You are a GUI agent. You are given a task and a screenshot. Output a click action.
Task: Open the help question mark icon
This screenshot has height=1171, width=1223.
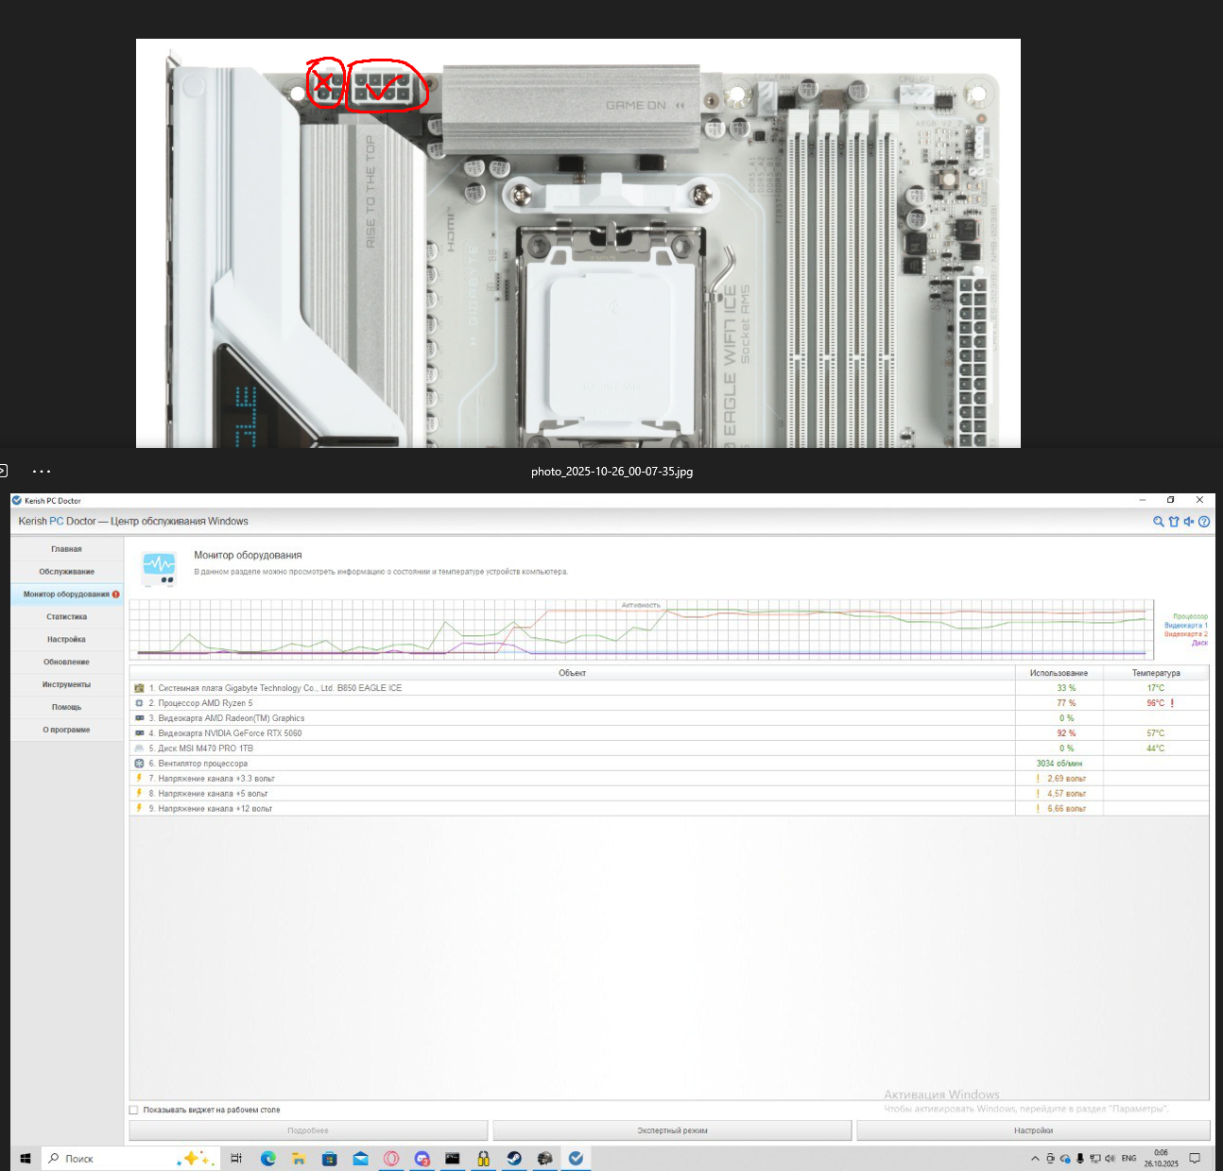click(1204, 522)
